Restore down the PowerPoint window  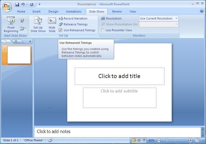pos(197,4)
